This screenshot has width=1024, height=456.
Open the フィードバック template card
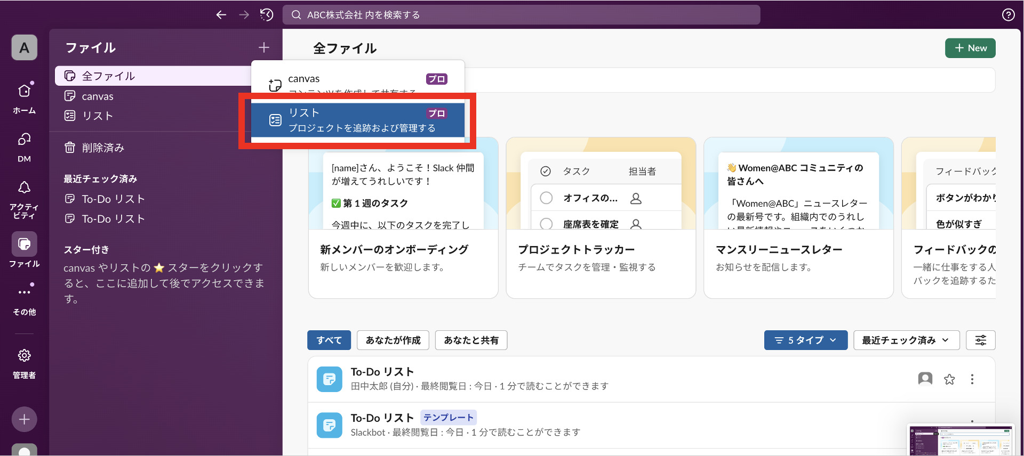pyautogui.click(x=949, y=218)
